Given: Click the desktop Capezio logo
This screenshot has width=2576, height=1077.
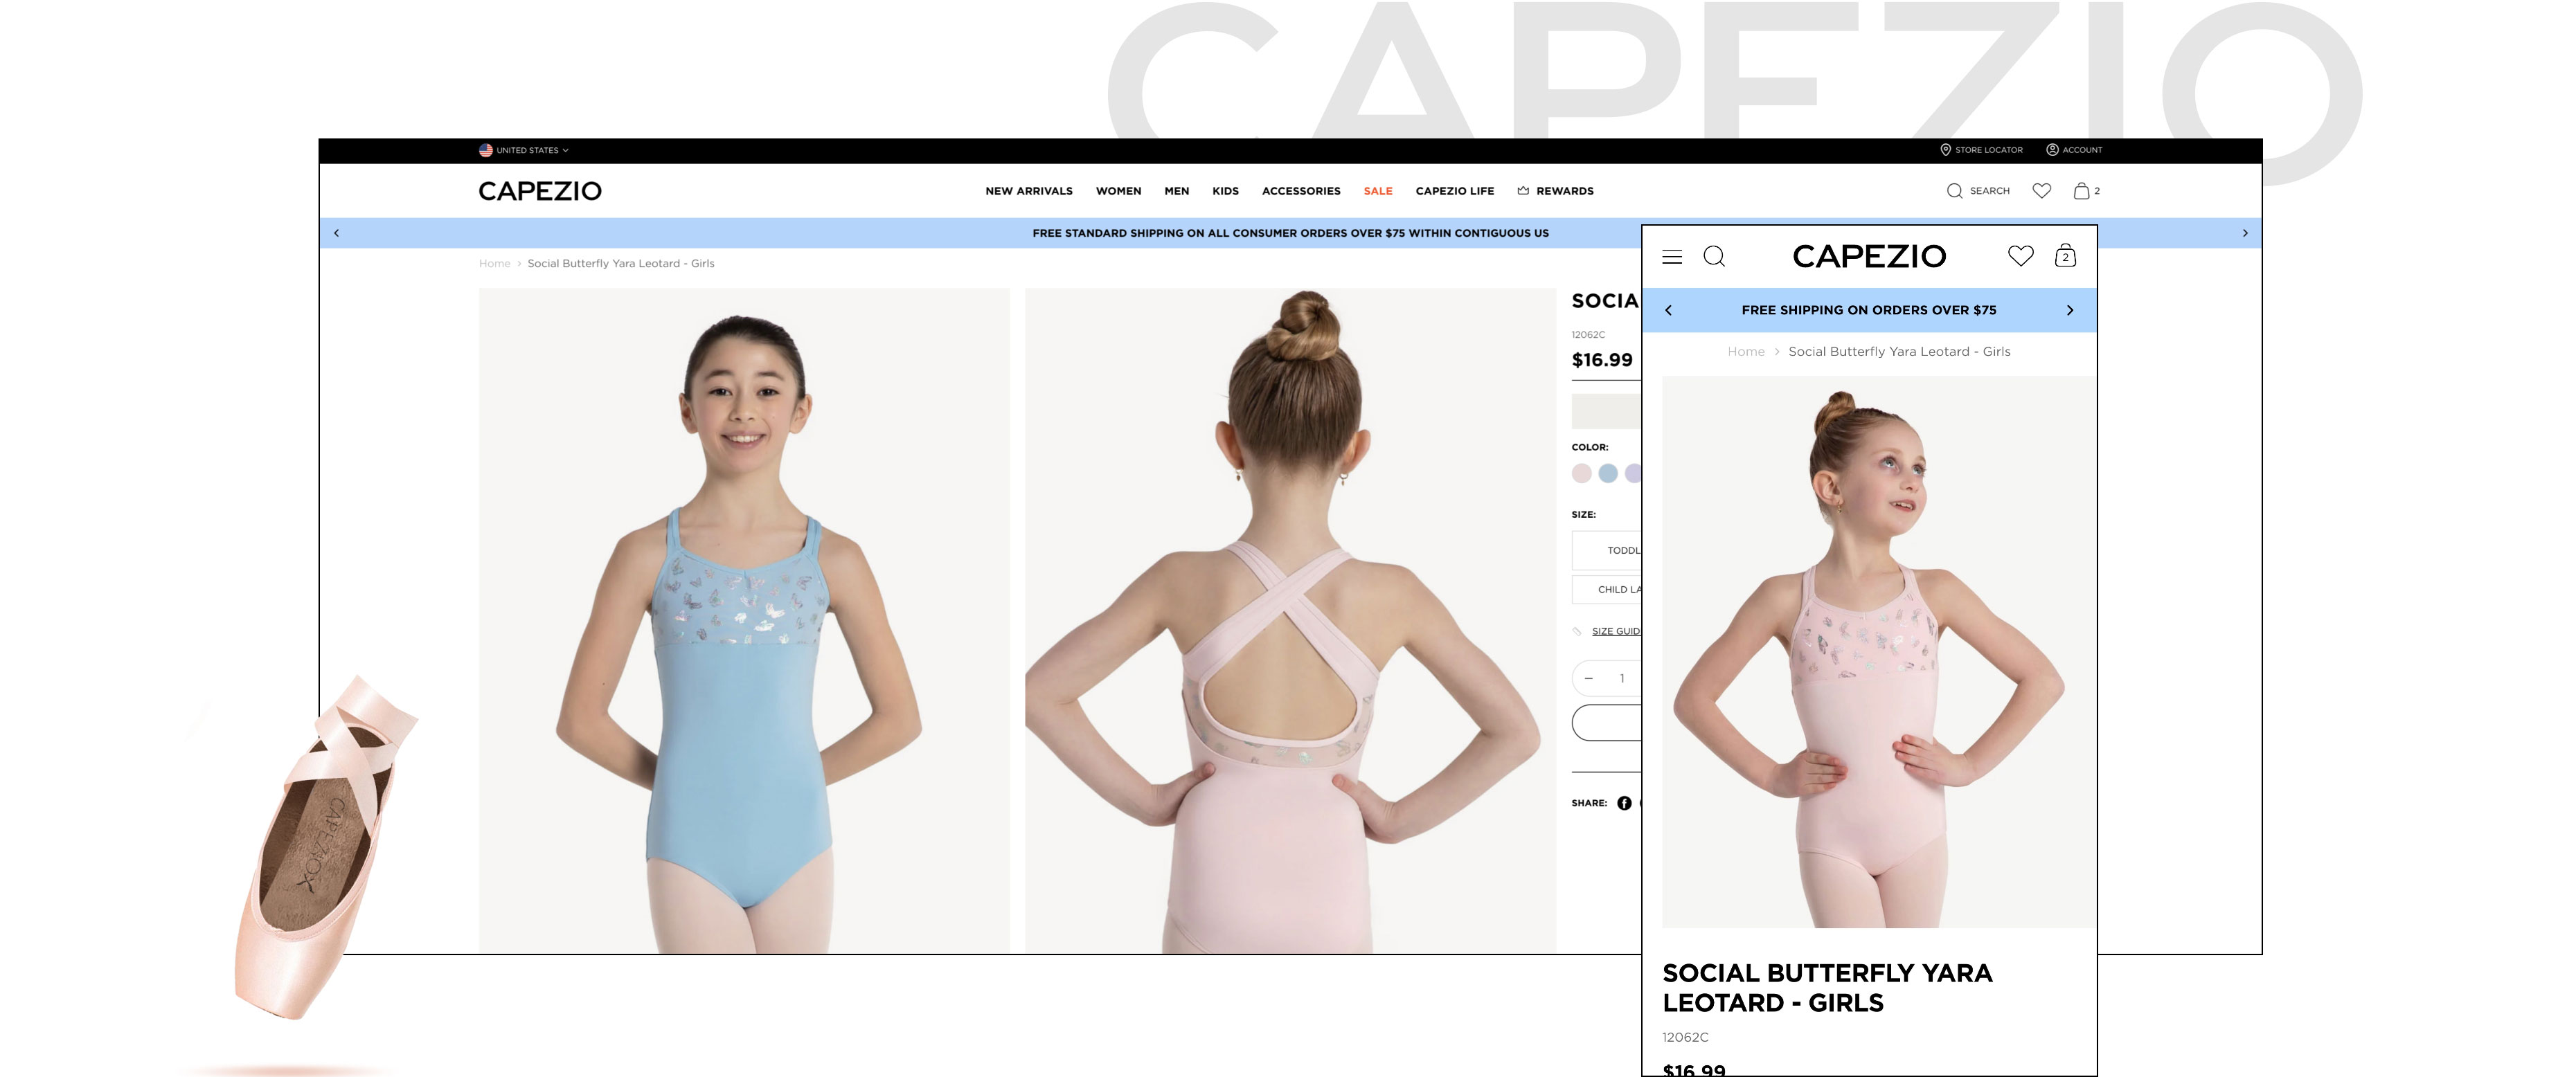Looking at the screenshot, I should click(x=540, y=191).
